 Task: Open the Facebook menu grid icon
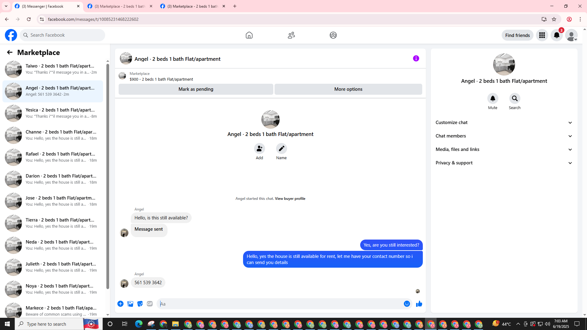pyautogui.click(x=542, y=35)
